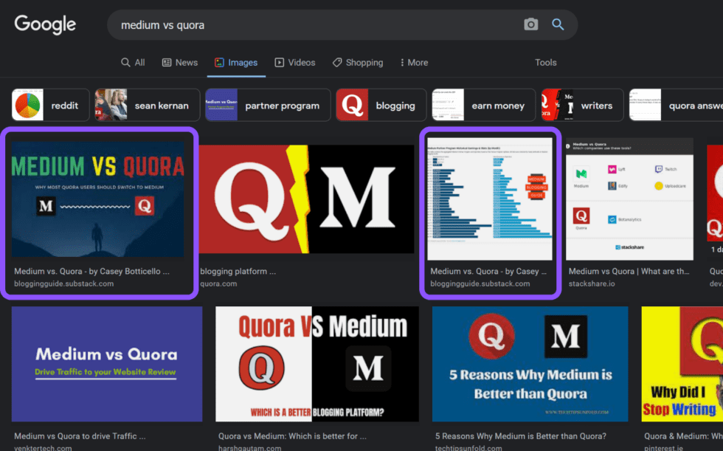Image resolution: width=723 pixels, height=451 pixels.
Task: Open the stackshare Medium vs Quora thumbnail
Action: click(x=629, y=199)
